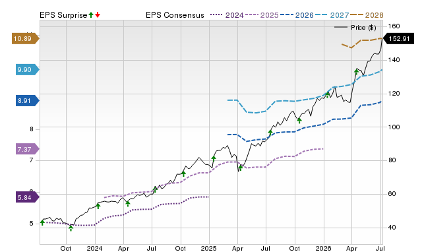Click the Price ($) legend entry
The image size is (422, 252).
355,28
